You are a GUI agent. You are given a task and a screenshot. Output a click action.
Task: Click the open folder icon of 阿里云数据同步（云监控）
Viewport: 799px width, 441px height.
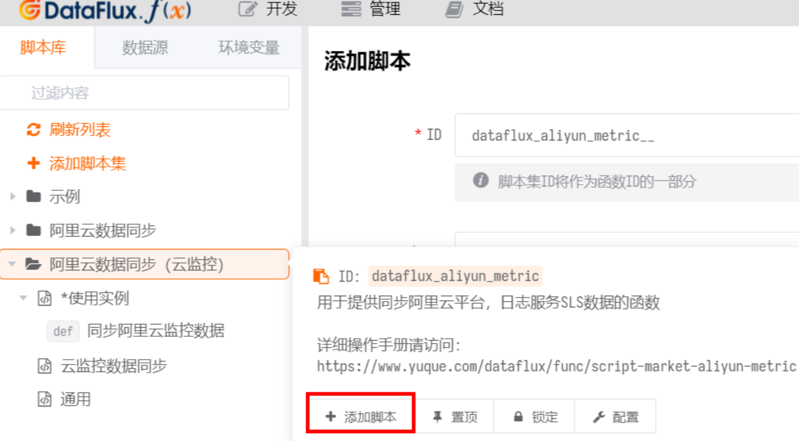pos(33,264)
